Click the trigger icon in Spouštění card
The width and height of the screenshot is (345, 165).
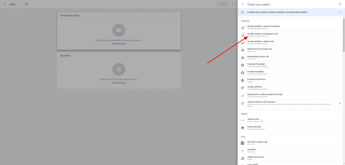(119, 69)
